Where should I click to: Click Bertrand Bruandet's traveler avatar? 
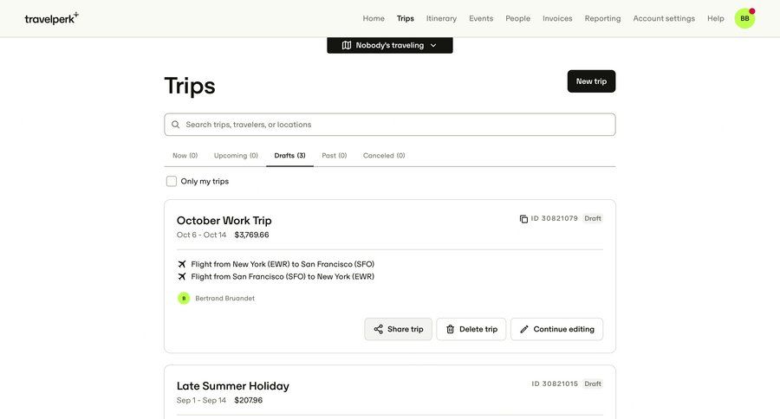pos(184,299)
